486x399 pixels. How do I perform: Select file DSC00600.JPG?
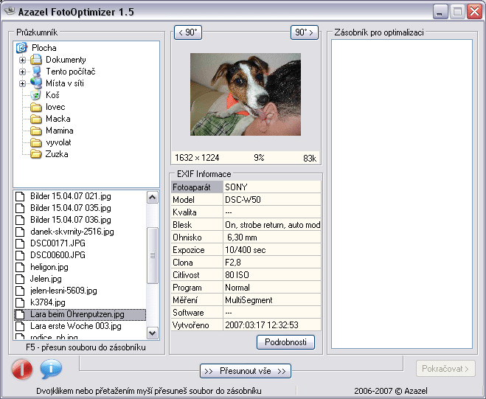[58, 255]
